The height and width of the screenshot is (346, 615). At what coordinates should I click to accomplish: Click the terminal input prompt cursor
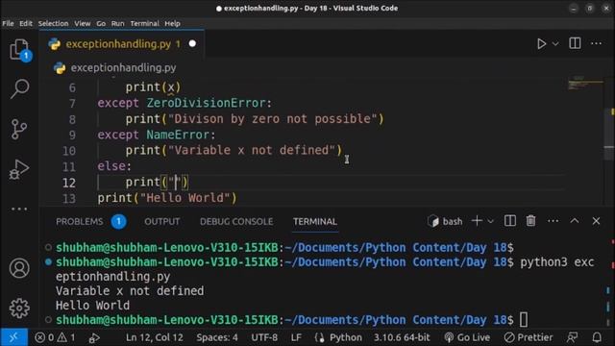(524, 320)
